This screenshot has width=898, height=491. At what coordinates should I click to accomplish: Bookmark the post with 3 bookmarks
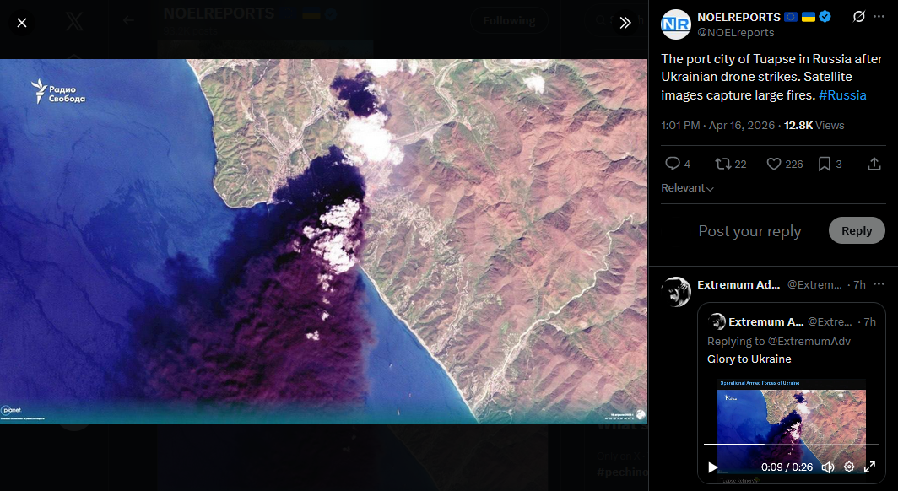(830, 165)
